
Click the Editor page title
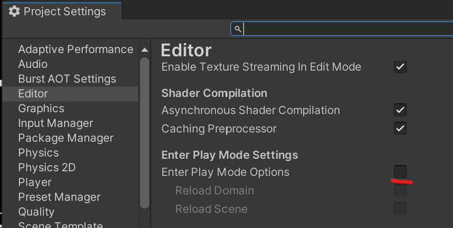pyautogui.click(x=186, y=50)
